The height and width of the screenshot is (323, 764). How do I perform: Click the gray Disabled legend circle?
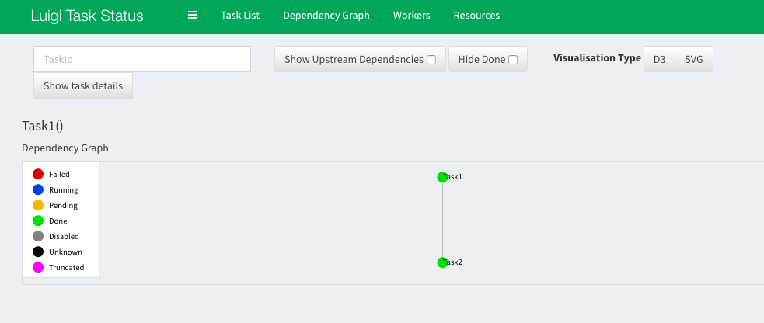pos(38,236)
